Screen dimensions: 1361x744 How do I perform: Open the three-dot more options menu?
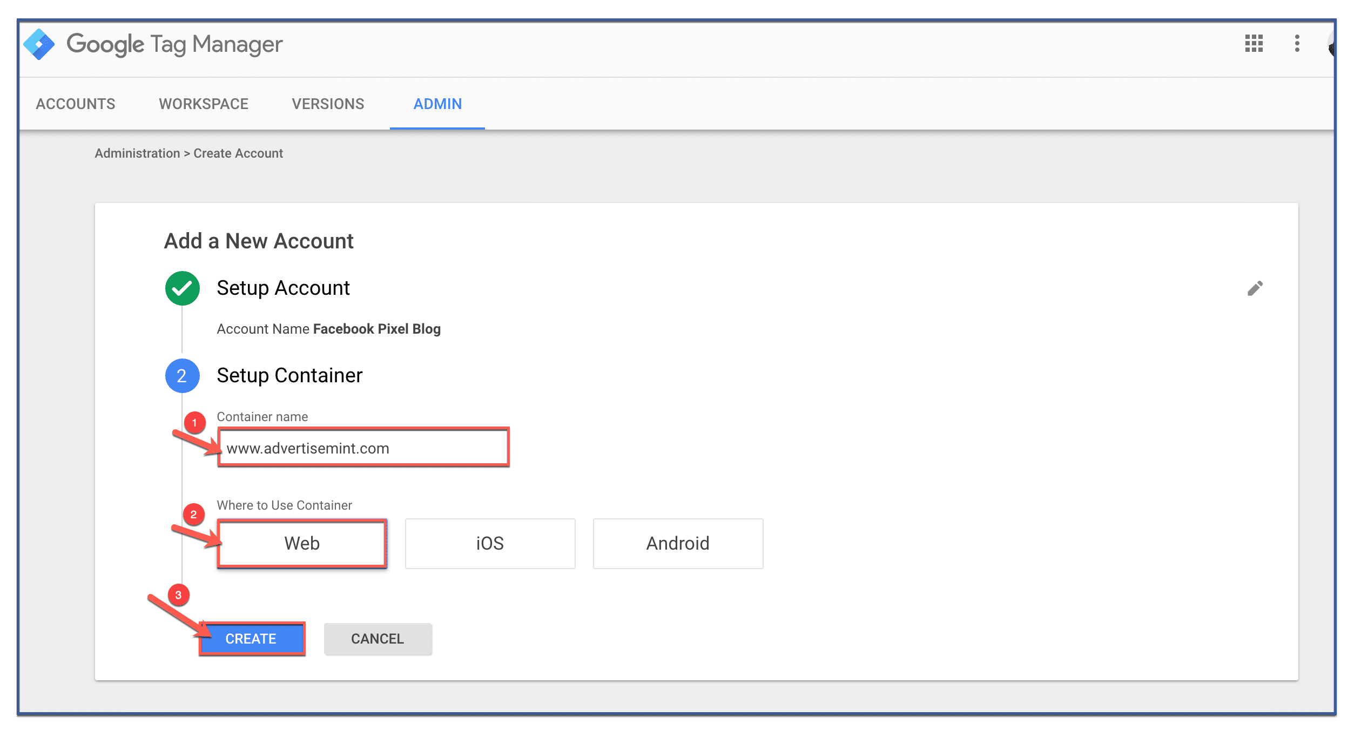1297,43
